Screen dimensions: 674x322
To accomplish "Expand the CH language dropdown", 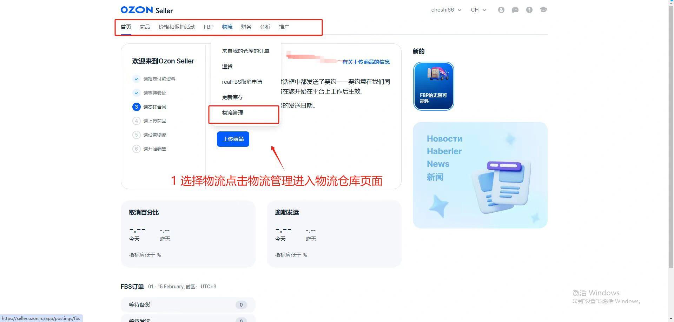I will point(478,10).
